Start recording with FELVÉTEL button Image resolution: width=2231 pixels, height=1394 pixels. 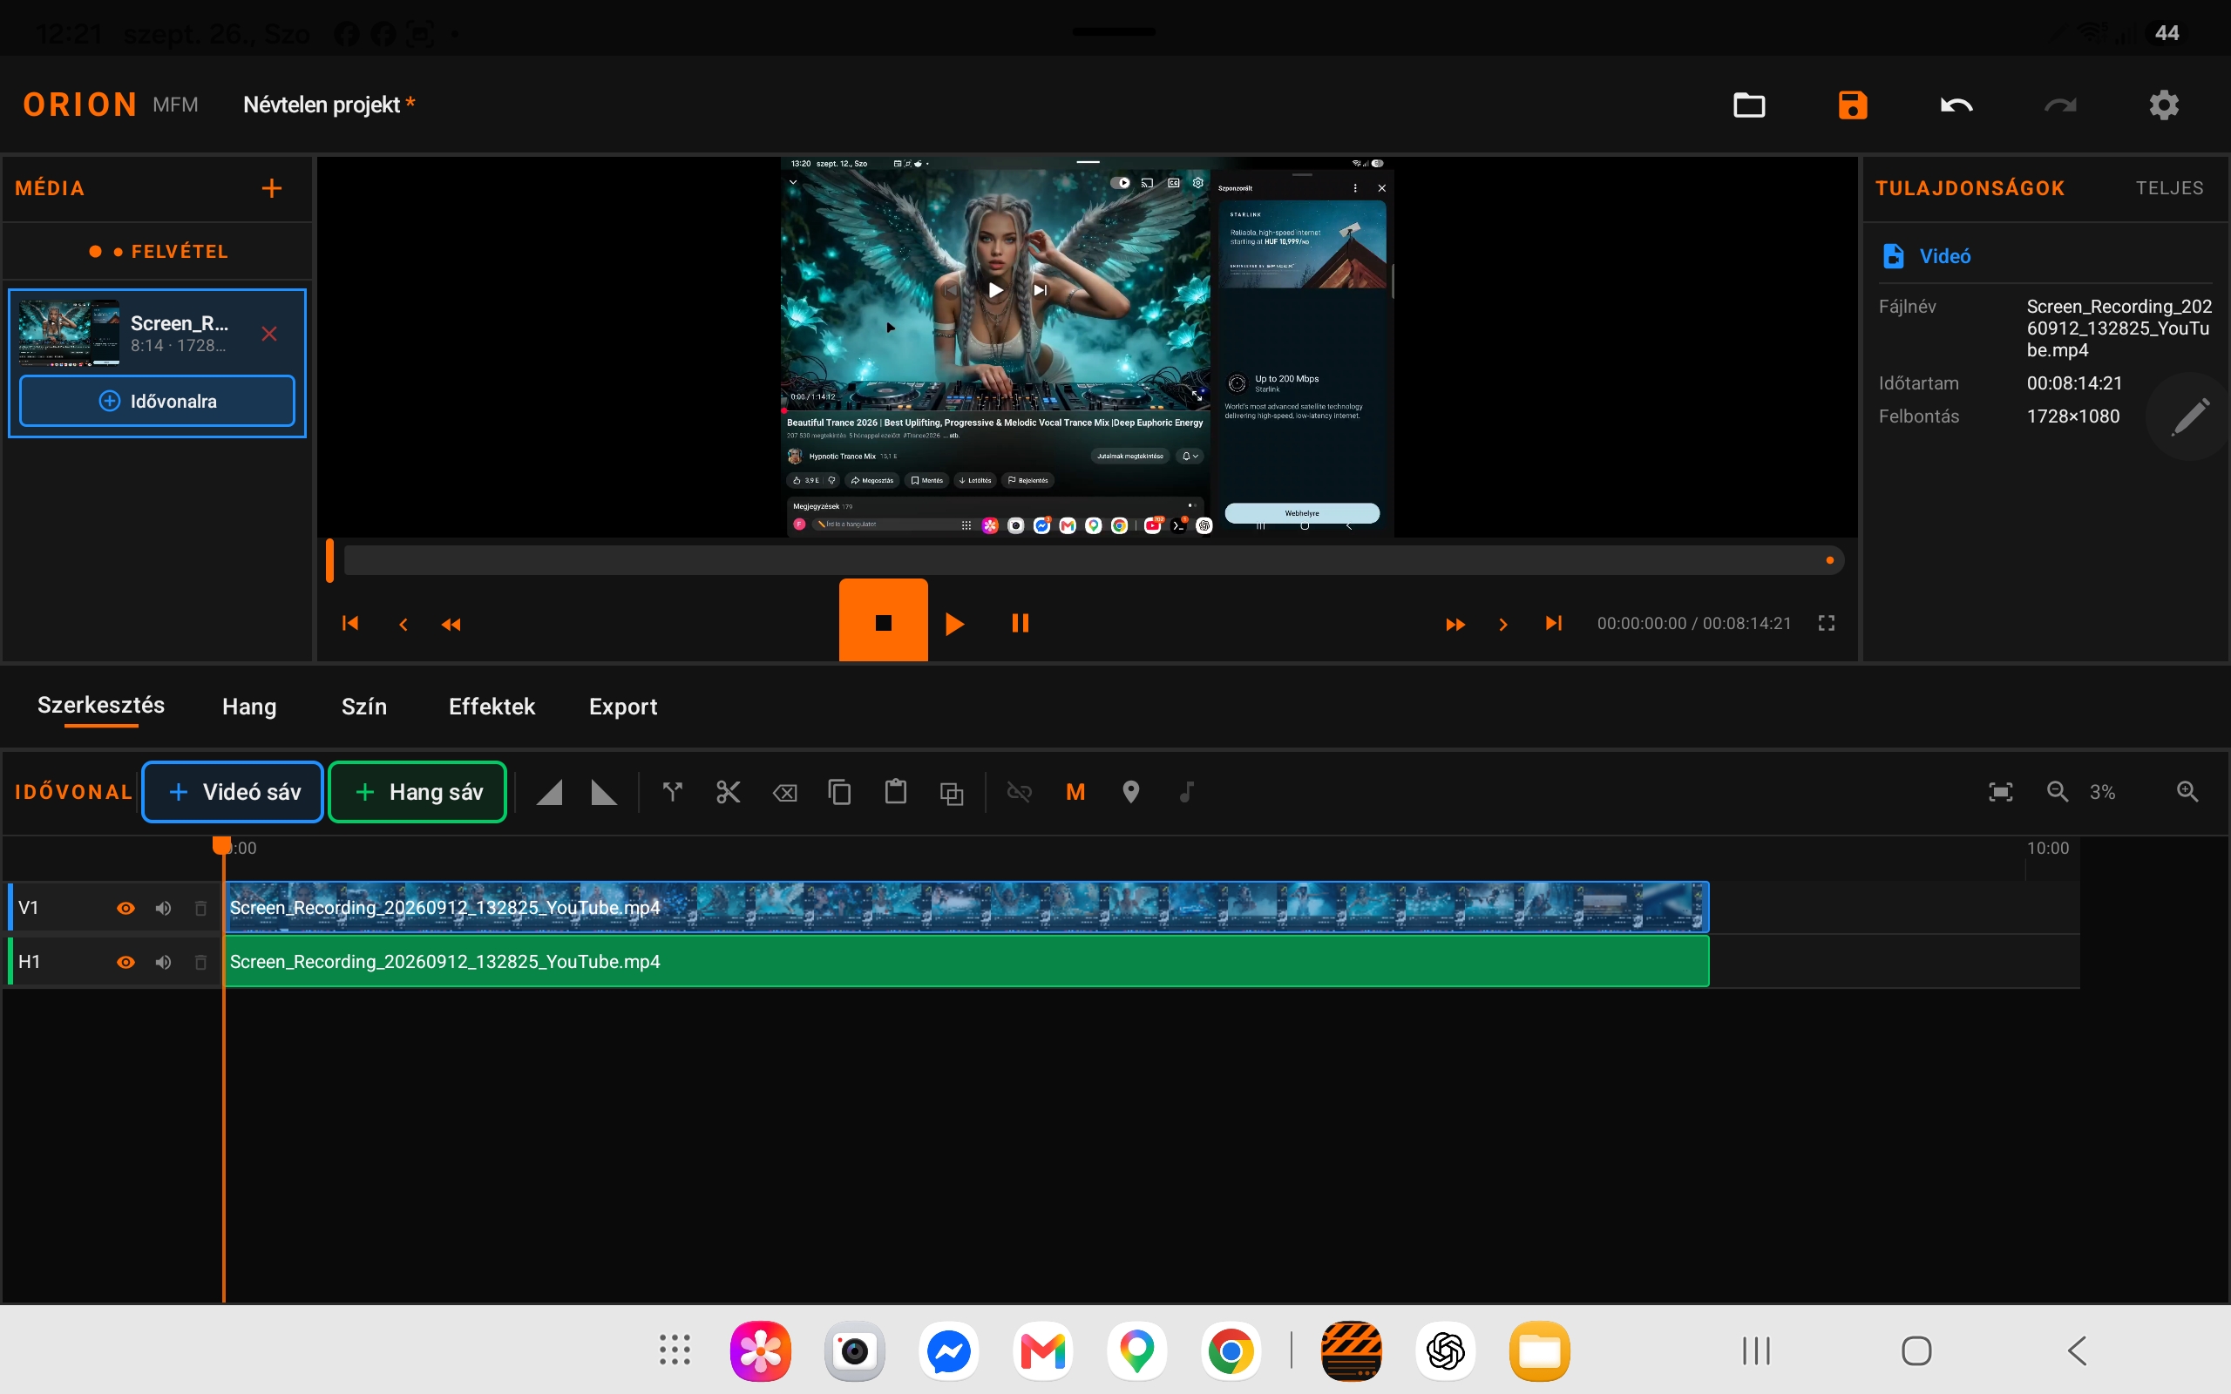pyautogui.click(x=158, y=252)
